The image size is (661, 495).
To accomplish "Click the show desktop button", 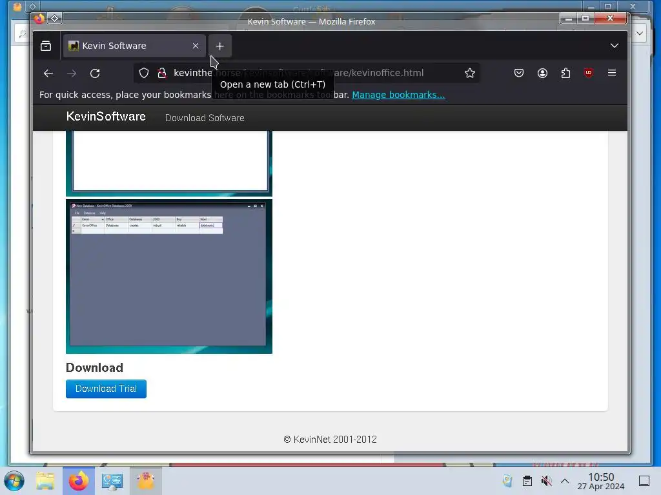I will pos(644,481).
